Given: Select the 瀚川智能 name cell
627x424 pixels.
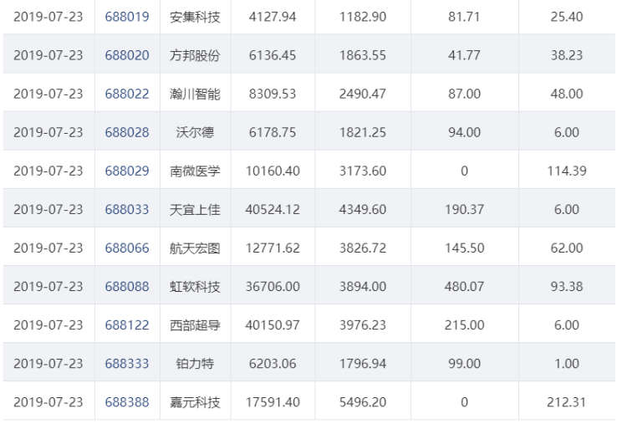Looking at the screenshot, I should pyautogui.click(x=195, y=94).
